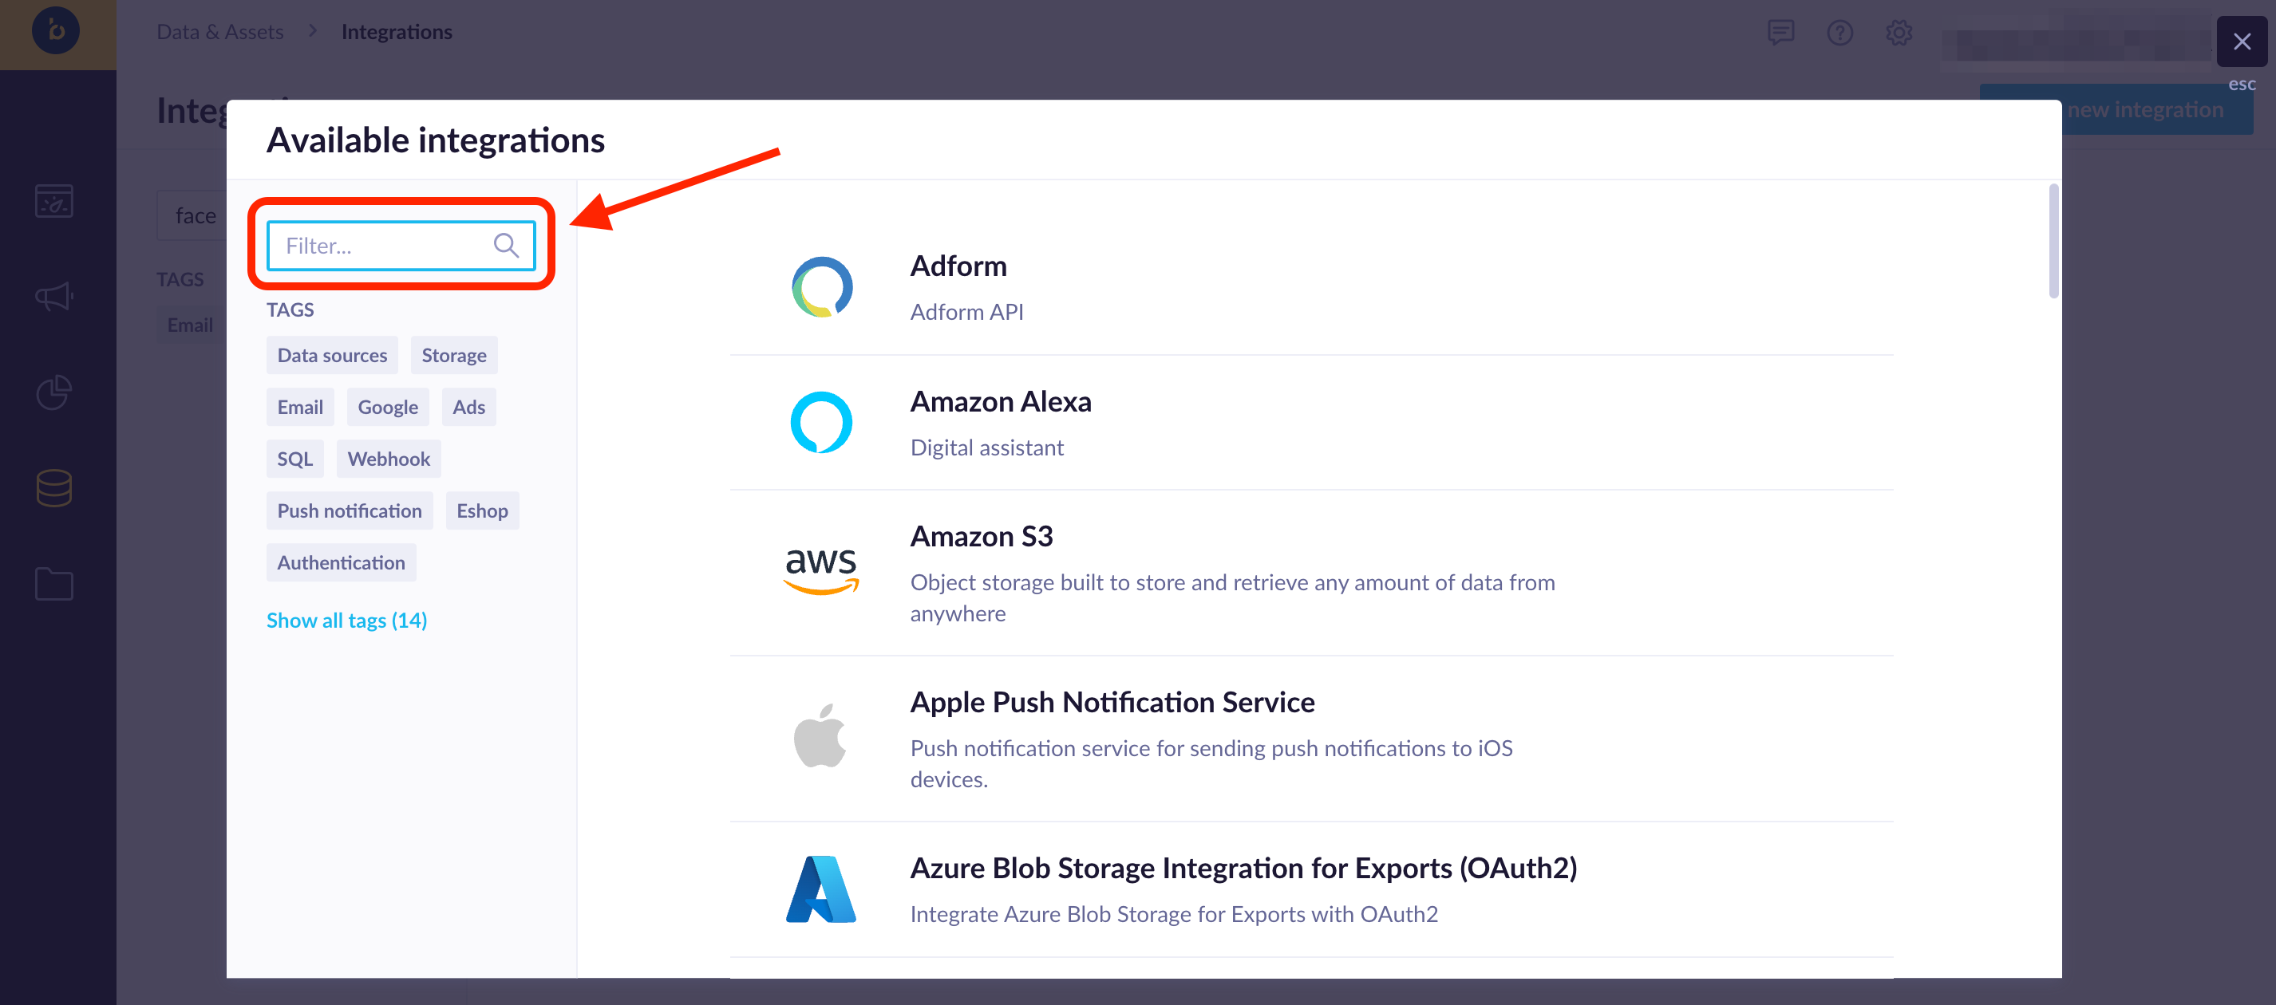Close the modal with the X button
Viewport: 2276px width, 1005px height.
[2242, 41]
